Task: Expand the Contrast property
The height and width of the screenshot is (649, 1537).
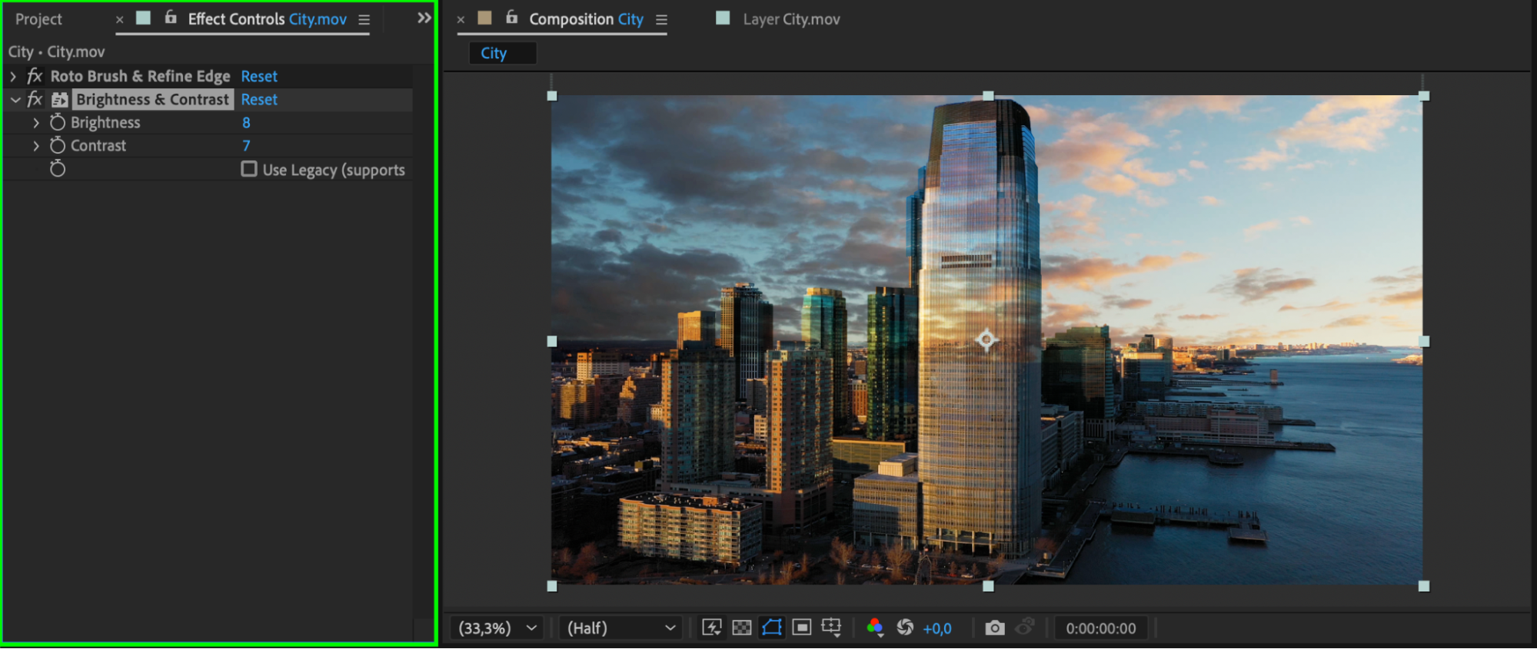Action: [36, 145]
